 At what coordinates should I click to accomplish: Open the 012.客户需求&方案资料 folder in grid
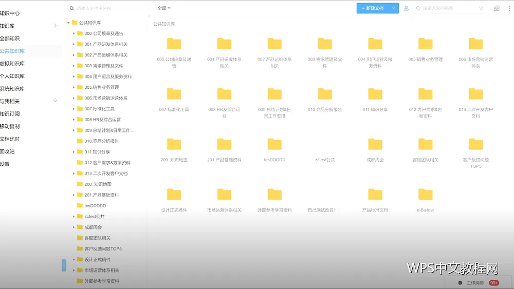tap(426, 94)
